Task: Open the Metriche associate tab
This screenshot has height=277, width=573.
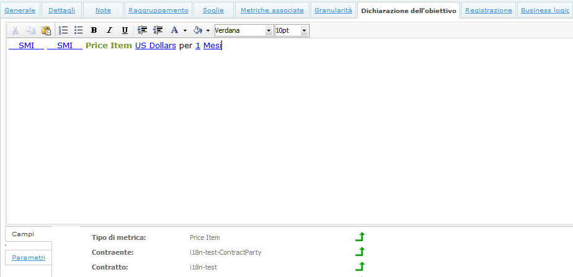Action: pos(272,11)
